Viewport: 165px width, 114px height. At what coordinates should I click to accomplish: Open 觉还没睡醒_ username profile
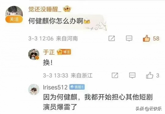click(45, 9)
